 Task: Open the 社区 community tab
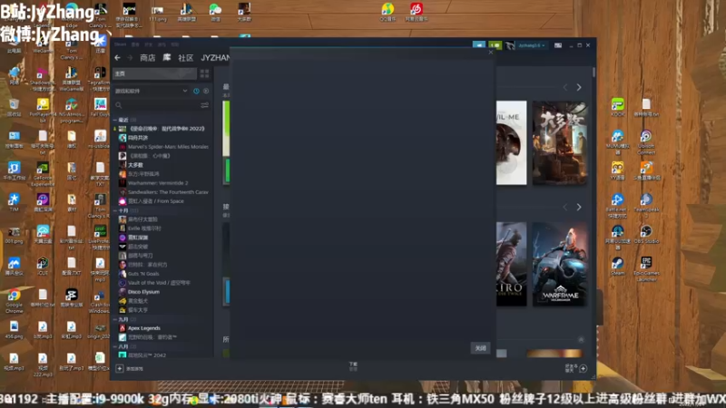(x=186, y=58)
